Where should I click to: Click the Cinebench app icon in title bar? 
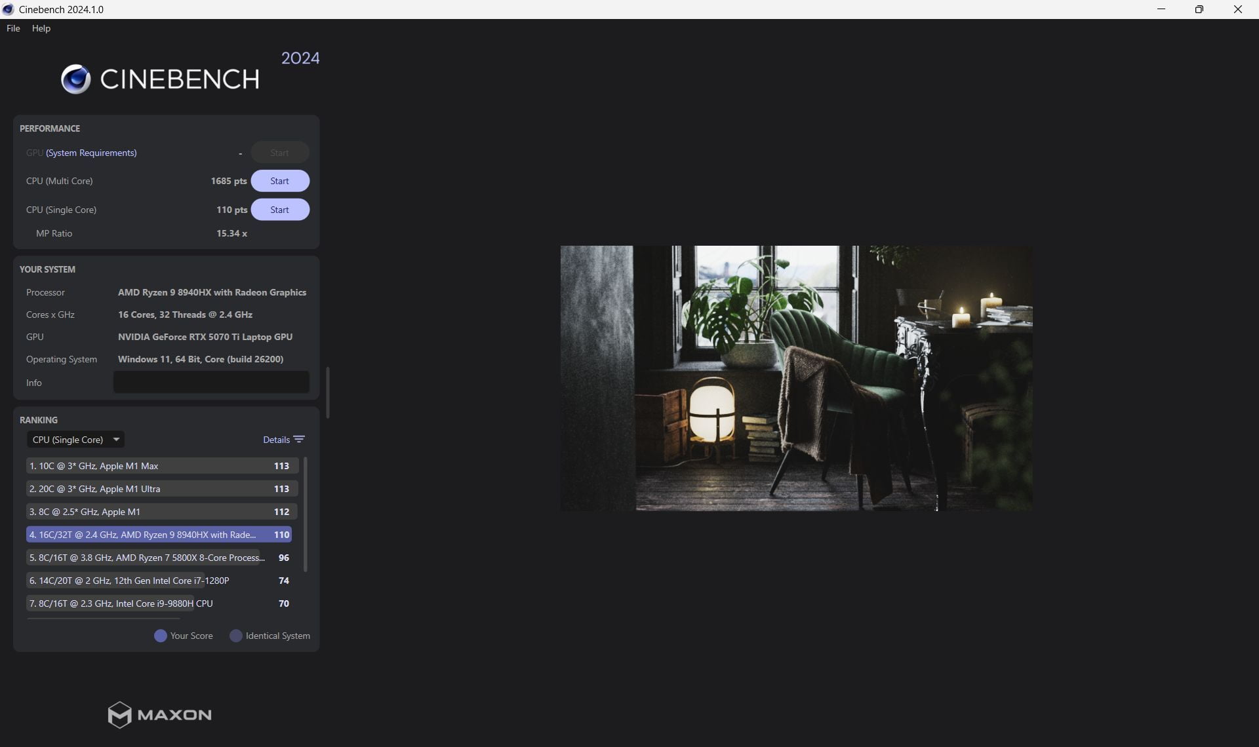pyautogui.click(x=9, y=9)
